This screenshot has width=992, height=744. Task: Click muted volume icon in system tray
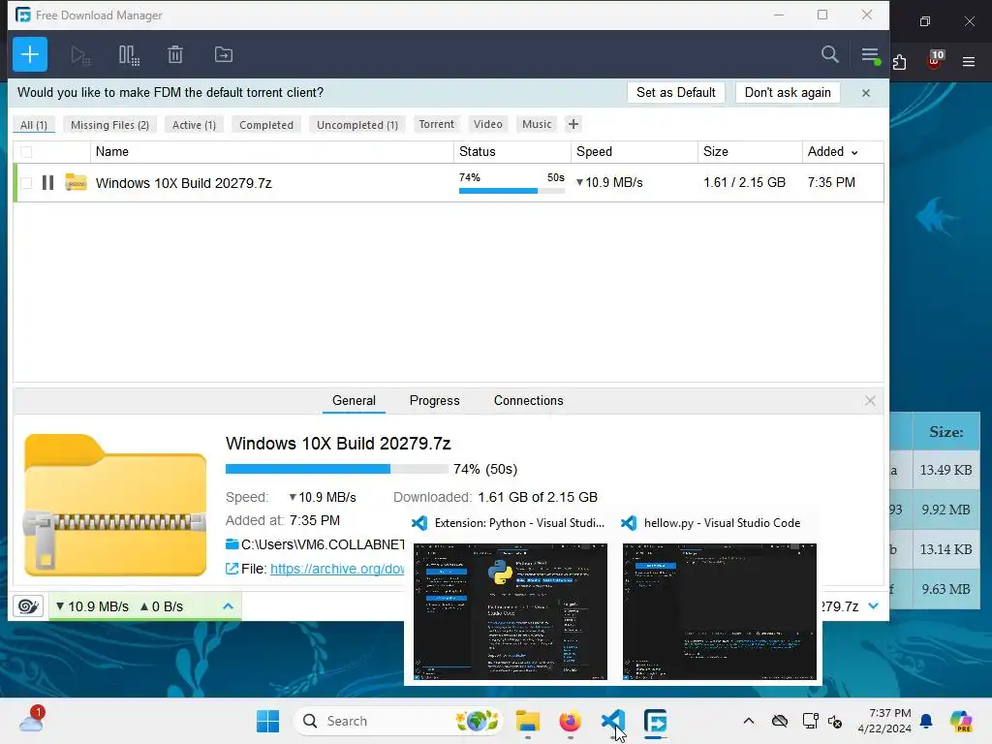pyautogui.click(x=835, y=722)
